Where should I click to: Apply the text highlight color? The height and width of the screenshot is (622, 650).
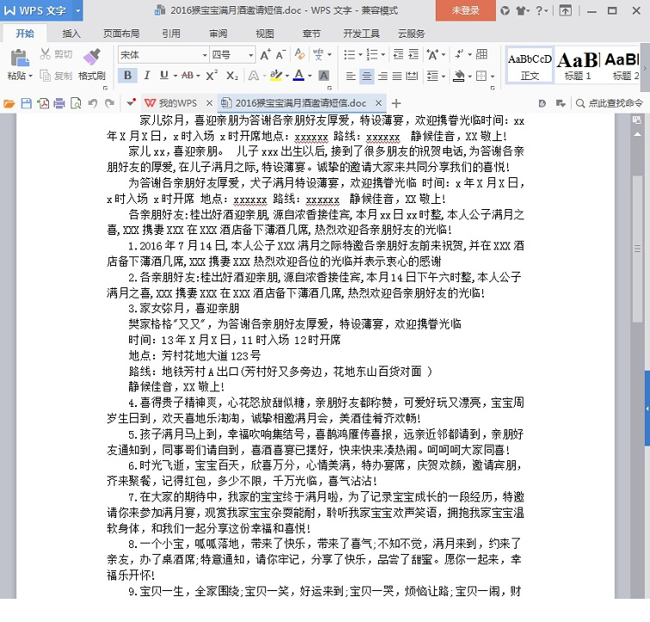(275, 76)
